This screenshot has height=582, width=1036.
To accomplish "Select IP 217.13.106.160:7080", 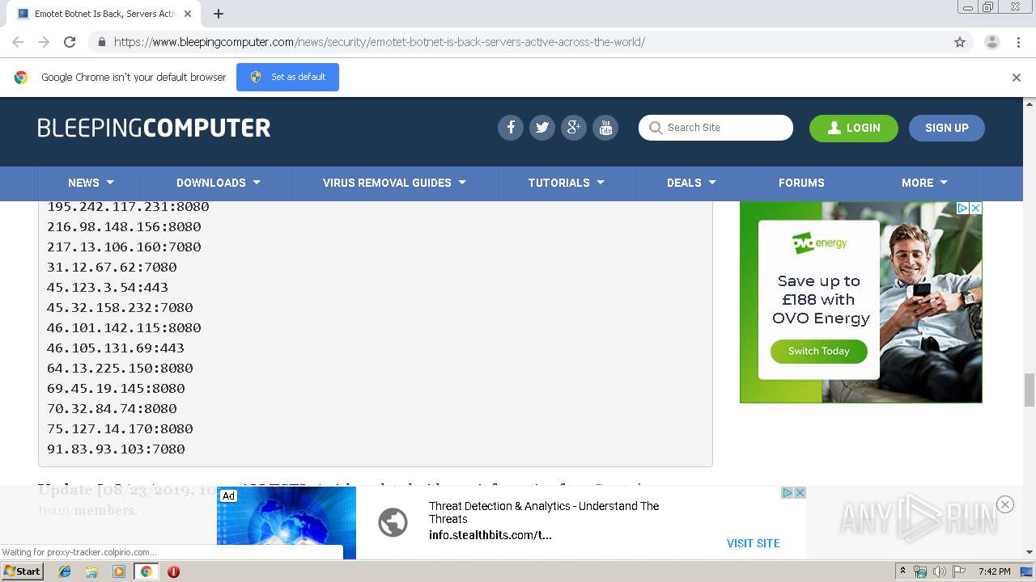I will coord(124,247).
